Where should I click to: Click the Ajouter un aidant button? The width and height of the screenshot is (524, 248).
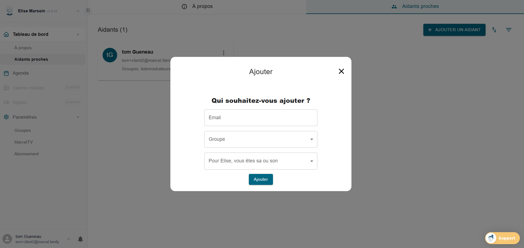coord(454,30)
